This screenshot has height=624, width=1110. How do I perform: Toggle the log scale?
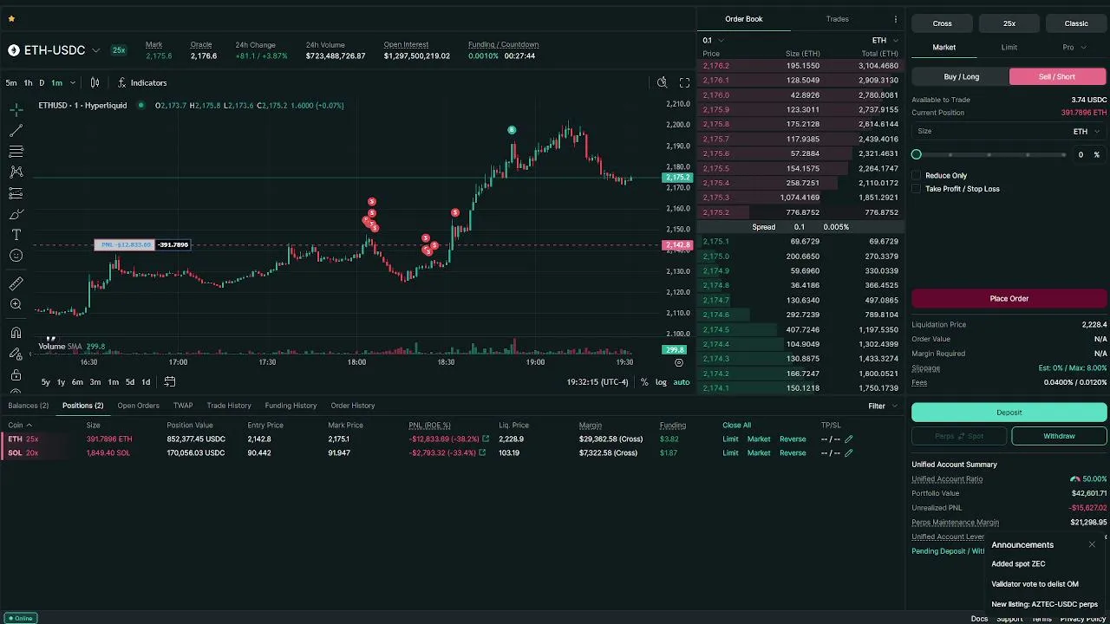pos(661,382)
